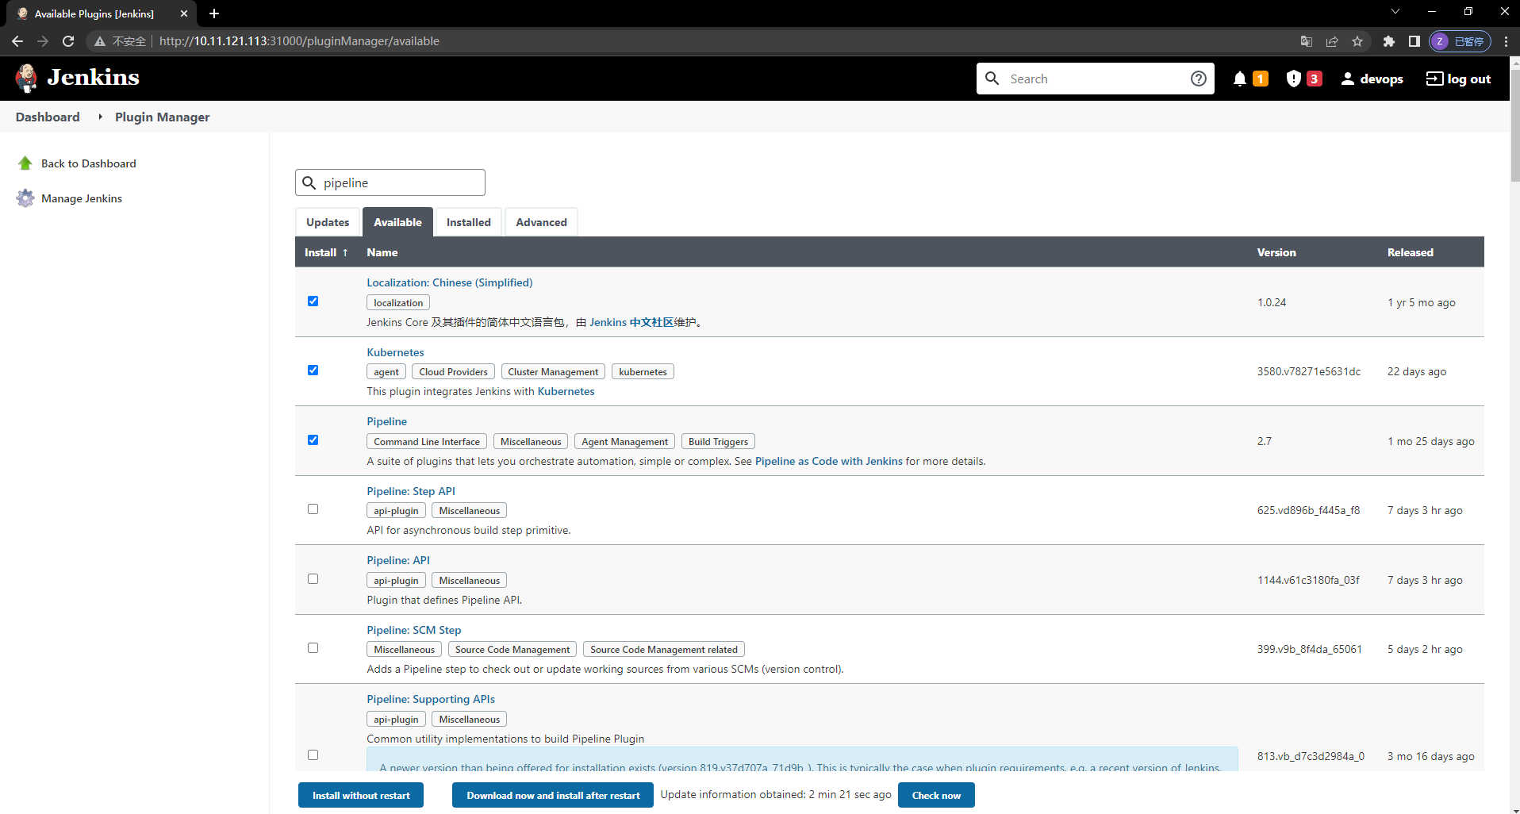Click the Jenkins butler logo icon

(26, 78)
